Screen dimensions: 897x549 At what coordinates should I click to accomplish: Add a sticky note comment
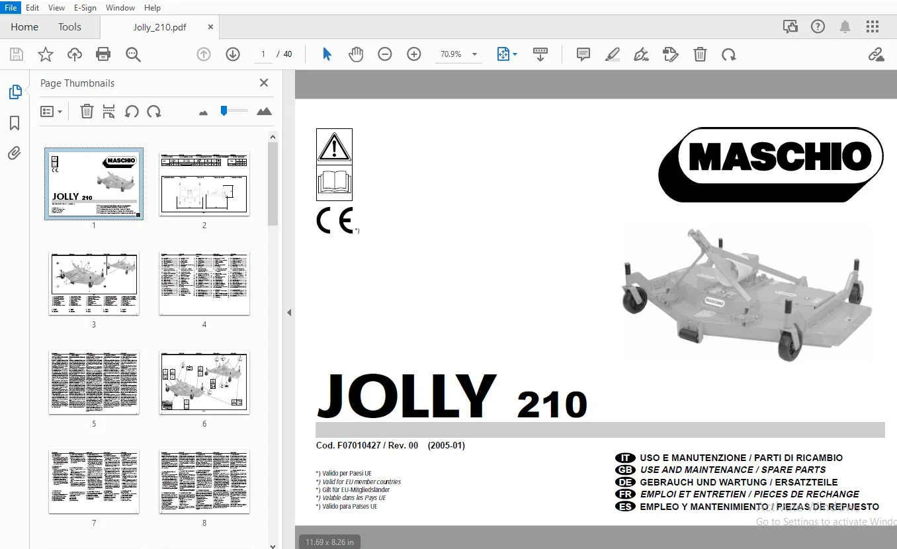pos(583,54)
